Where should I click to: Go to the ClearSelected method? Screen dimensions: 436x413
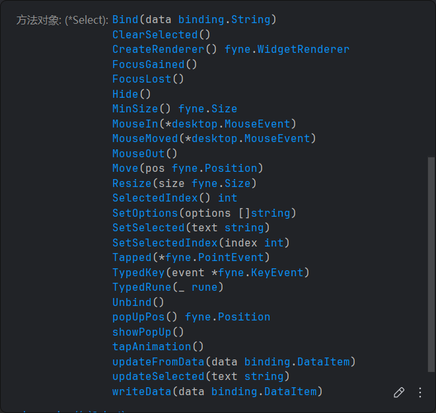[155, 34]
